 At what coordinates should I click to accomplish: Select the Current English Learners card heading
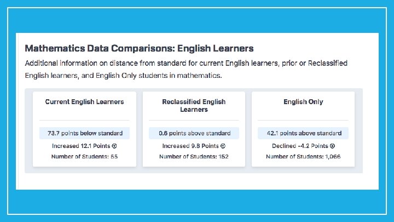(84, 102)
